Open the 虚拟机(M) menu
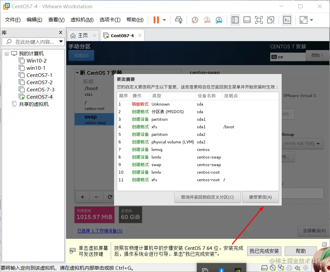Image resolution: width=330 pixels, height=272 pixels. point(82,20)
